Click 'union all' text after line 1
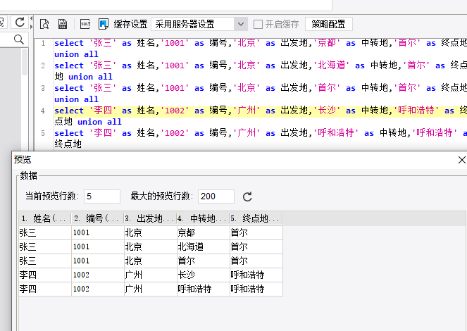This screenshot has height=331, width=467. (x=76, y=54)
